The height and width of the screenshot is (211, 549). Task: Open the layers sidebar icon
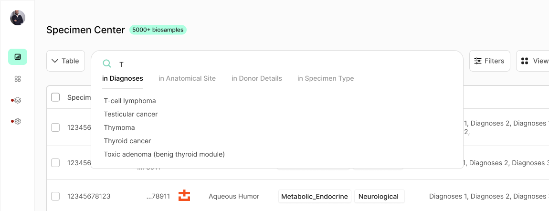[18, 100]
